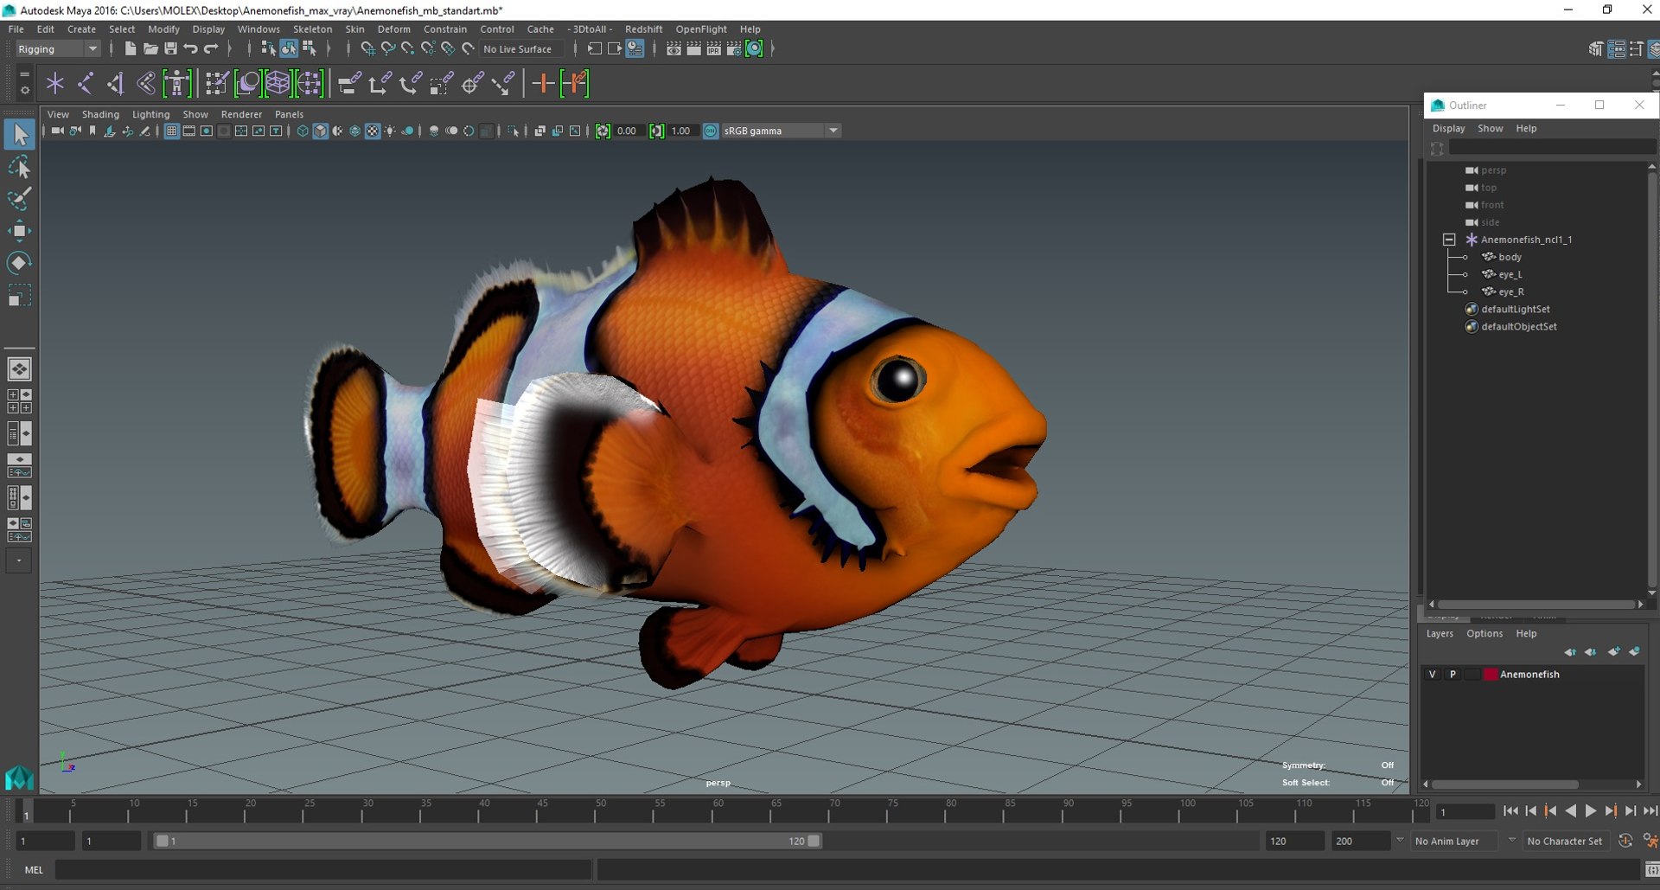The width and height of the screenshot is (1660, 890).
Task: Click the Auto Key toggle icon
Action: pyautogui.click(x=1625, y=841)
